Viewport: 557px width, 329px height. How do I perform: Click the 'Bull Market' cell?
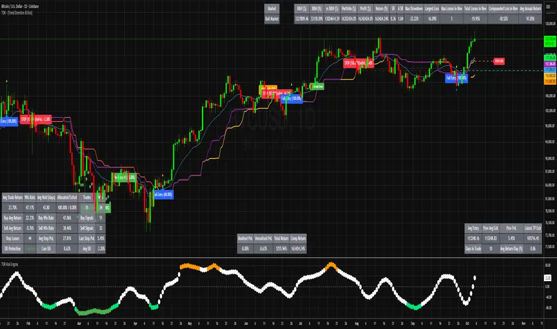coord(272,19)
